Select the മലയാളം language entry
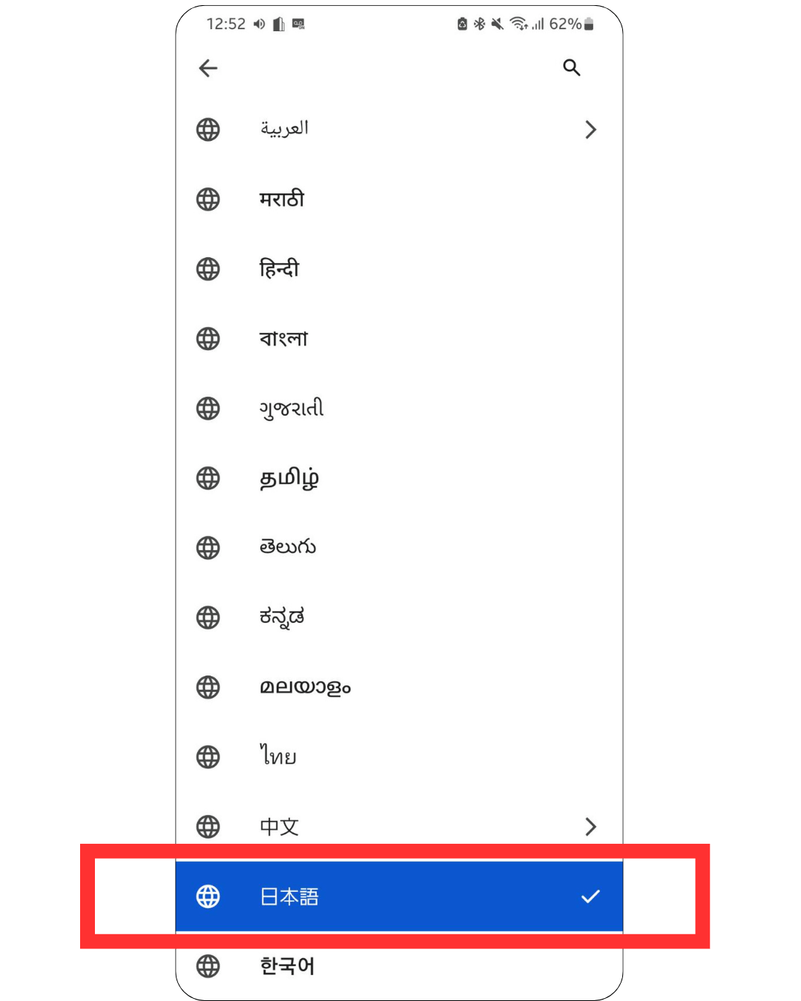Image resolution: width=801 pixels, height=1001 pixels. 399,687
